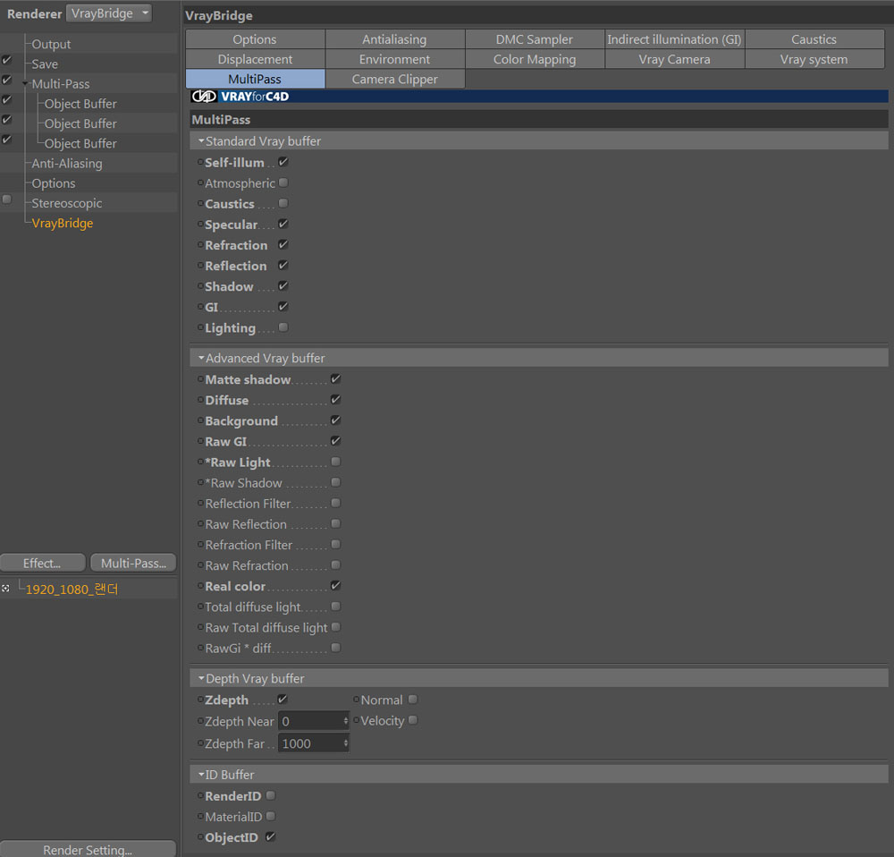Screen dimensions: 894x857
Task: Enable the Stereoscopic checkbox
Action: click(7, 199)
